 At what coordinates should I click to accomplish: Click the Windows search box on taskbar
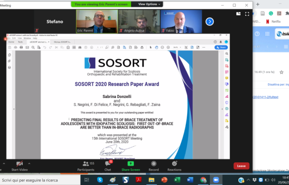pyautogui.click(x=40, y=180)
